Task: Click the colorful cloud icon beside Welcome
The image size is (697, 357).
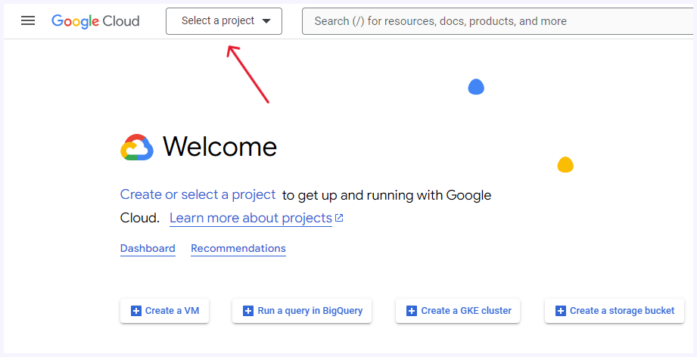Action: tap(137, 147)
